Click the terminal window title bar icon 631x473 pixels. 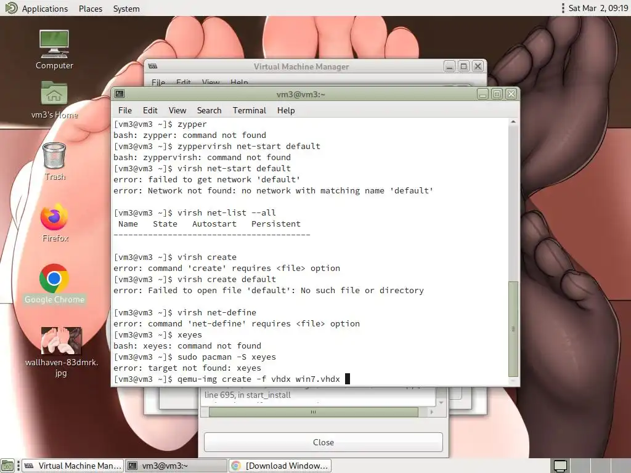[x=120, y=94]
